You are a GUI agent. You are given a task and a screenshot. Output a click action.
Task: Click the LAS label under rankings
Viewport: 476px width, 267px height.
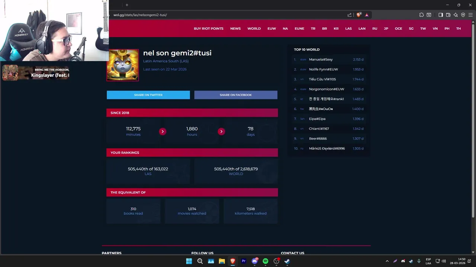click(x=148, y=174)
